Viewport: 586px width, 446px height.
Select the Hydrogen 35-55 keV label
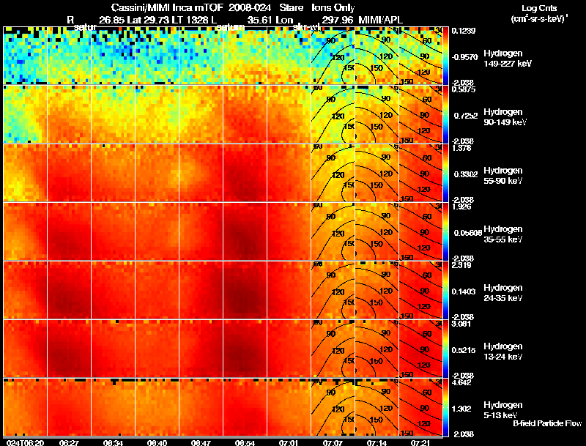[503, 234]
